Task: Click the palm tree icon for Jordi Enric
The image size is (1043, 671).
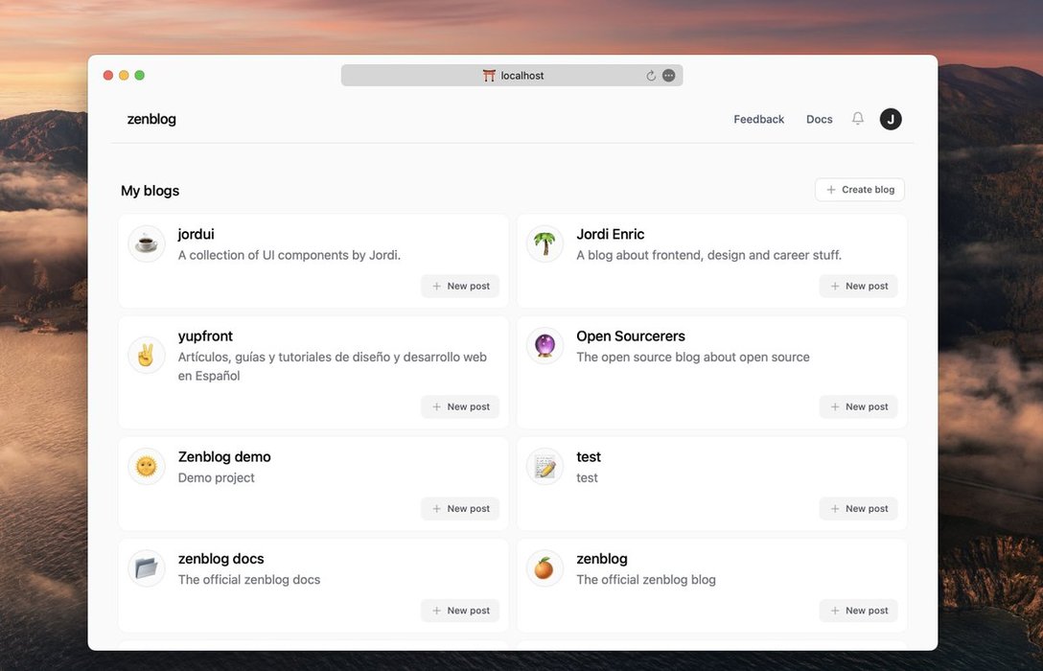Action: point(545,244)
